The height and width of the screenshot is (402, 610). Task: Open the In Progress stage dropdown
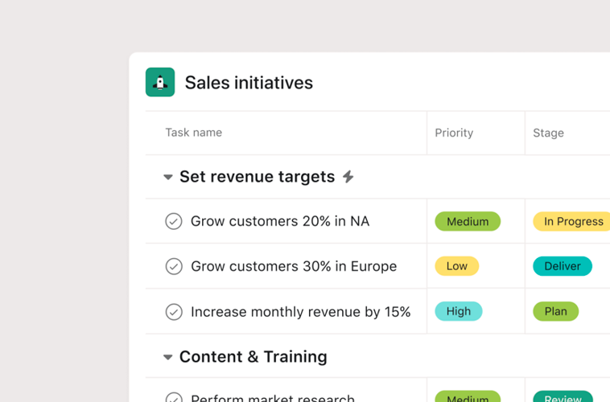(572, 221)
